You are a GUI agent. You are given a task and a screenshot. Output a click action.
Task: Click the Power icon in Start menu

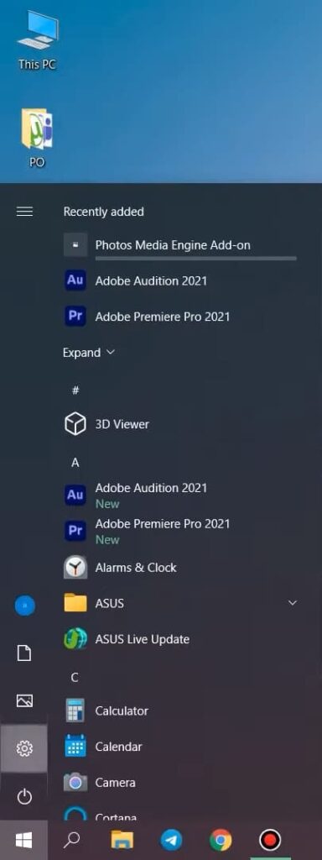tap(24, 796)
